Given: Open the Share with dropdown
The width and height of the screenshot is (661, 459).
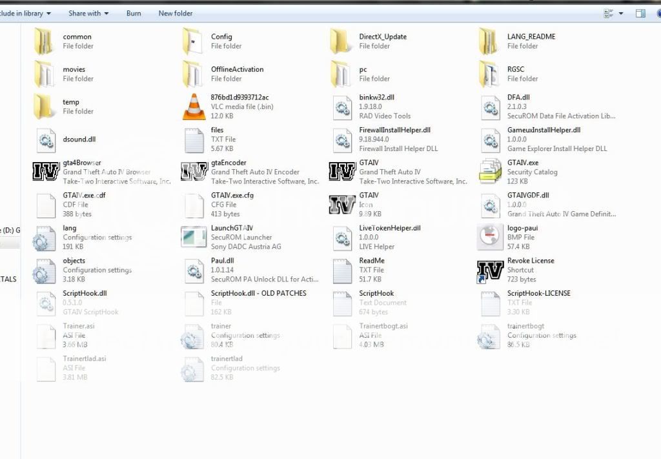Looking at the screenshot, I should [x=88, y=12].
